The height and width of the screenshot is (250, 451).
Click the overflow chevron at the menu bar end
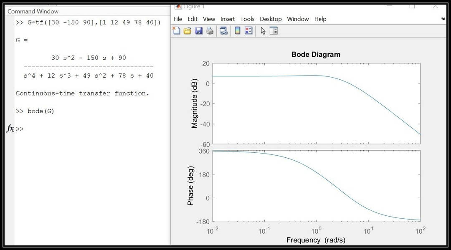point(442,19)
